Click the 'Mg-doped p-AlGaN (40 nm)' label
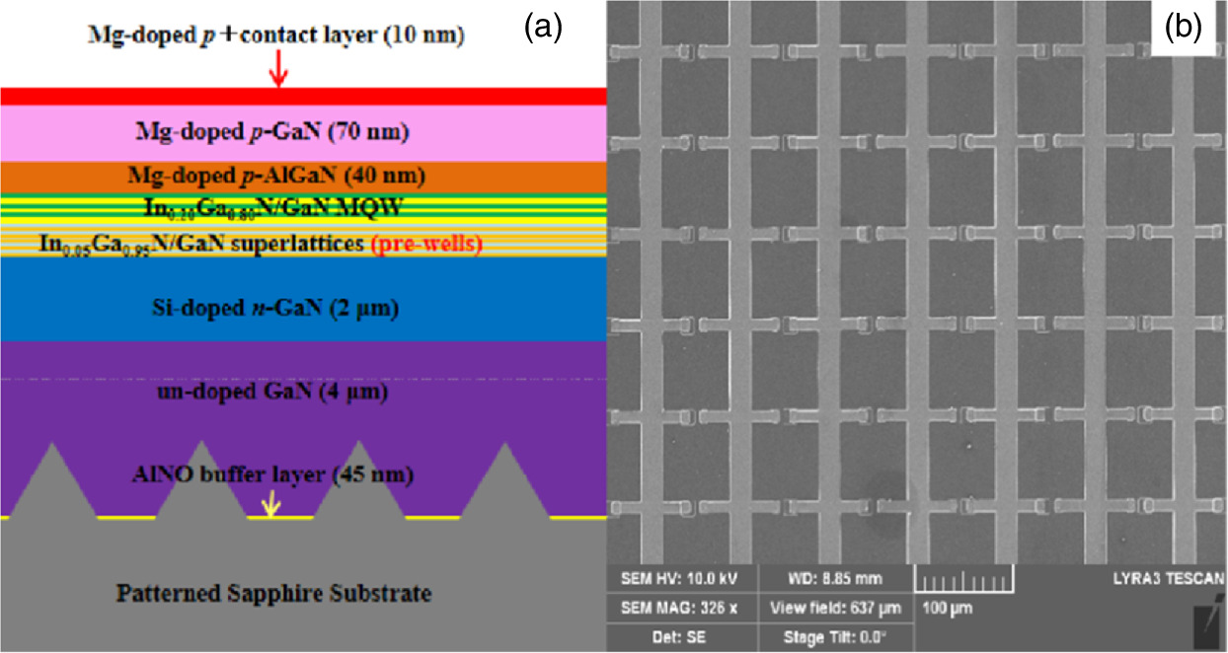 pyautogui.click(x=276, y=177)
